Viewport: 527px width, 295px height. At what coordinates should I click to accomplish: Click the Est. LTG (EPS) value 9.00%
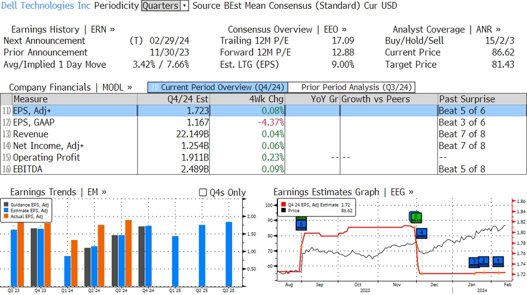click(343, 64)
